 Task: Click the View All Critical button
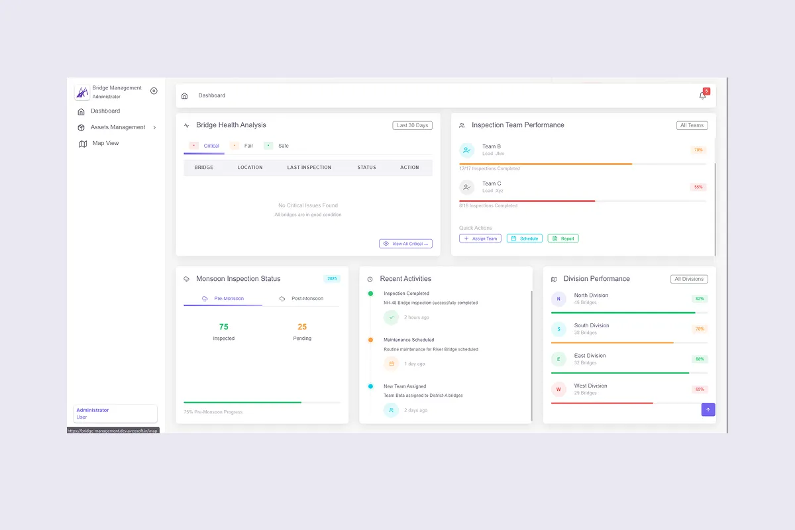[405, 244]
